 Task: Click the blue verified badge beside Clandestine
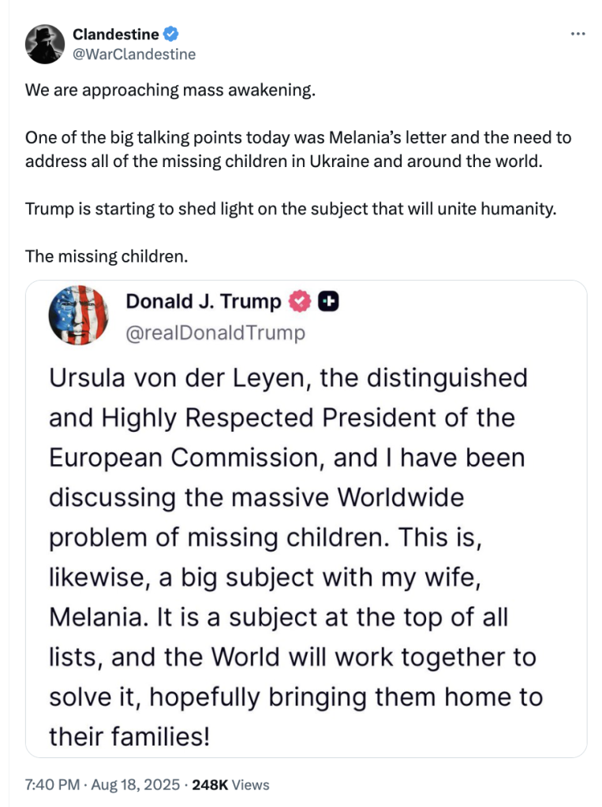tap(171, 34)
